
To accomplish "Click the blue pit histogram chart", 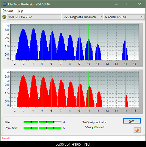I will click(75, 42).
